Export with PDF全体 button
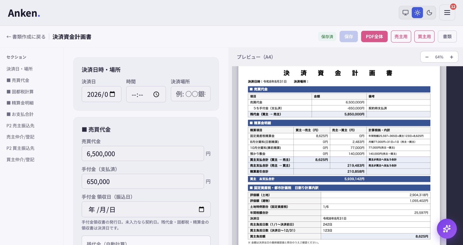463x245 pixels. pyautogui.click(x=374, y=36)
